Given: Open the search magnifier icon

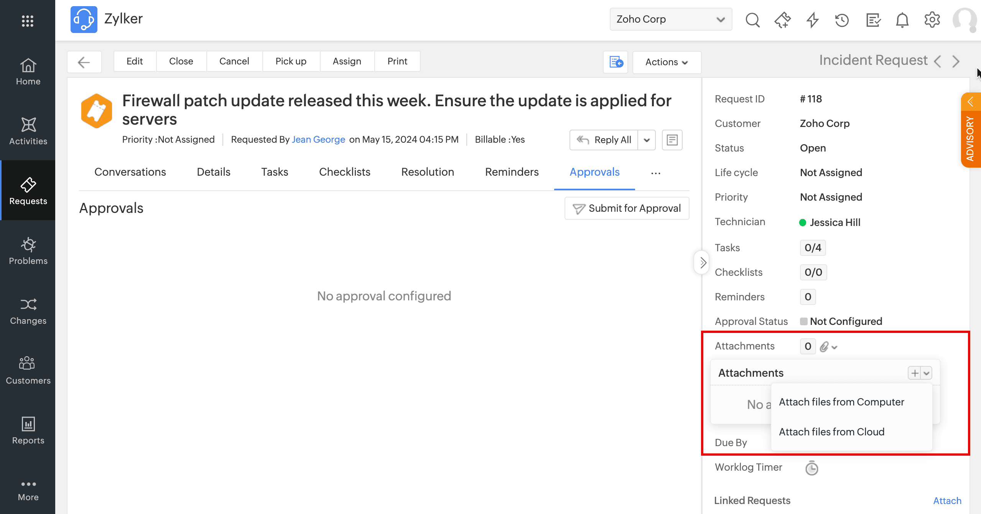Looking at the screenshot, I should [752, 20].
